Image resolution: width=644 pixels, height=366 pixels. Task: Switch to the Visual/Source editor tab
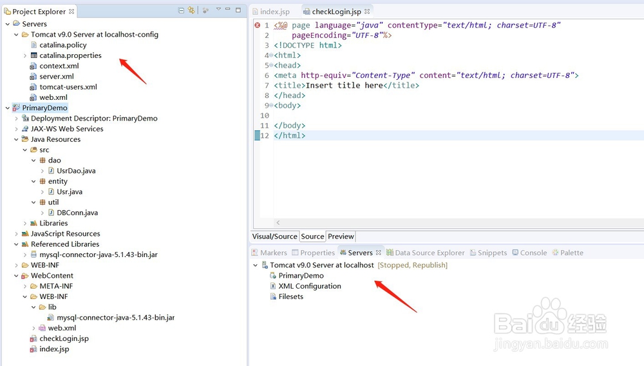click(275, 236)
